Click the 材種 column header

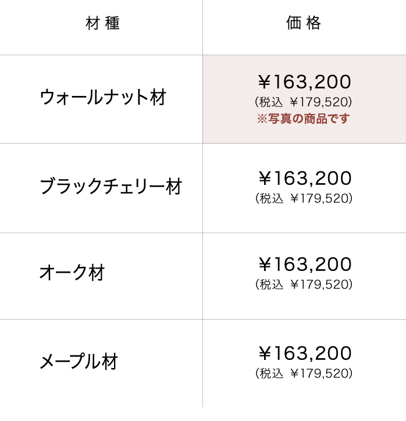click(x=102, y=24)
